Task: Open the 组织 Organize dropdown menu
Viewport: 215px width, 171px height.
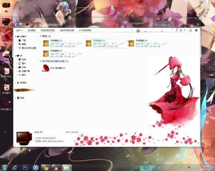Action: pyautogui.click(x=19, y=30)
